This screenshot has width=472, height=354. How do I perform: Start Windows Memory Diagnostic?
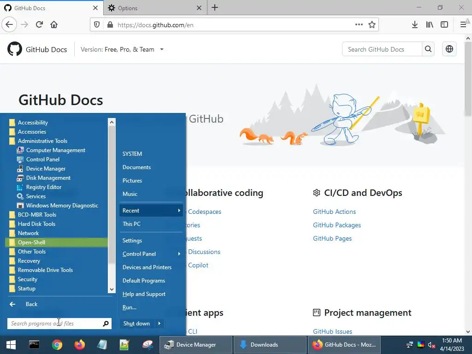click(x=62, y=206)
